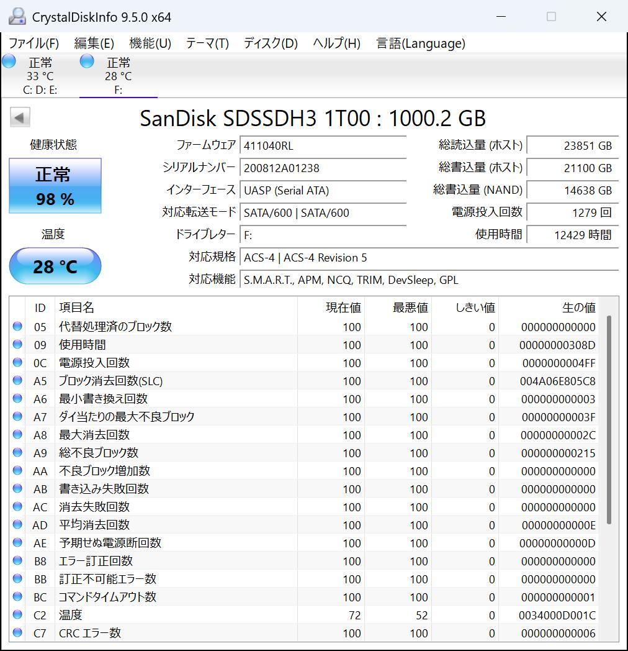Click power-on hours value 12429 時間
The width and height of the screenshot is (628, 651).
[572, 235]
